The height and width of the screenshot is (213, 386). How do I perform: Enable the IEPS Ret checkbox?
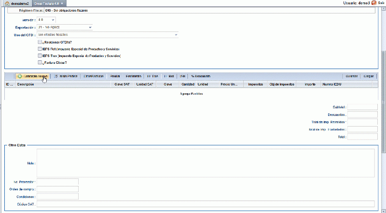click(x=40, y=49)
